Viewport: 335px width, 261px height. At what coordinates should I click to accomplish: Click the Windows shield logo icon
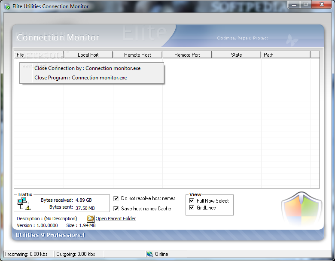301,208
